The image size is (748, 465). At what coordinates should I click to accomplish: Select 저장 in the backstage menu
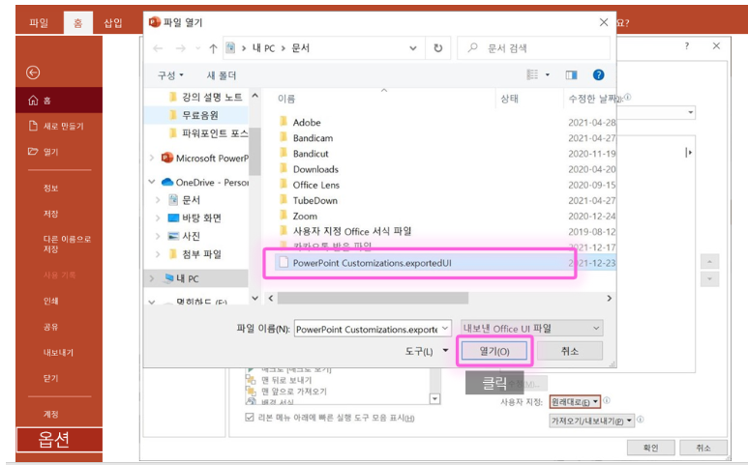coord(51,214)
